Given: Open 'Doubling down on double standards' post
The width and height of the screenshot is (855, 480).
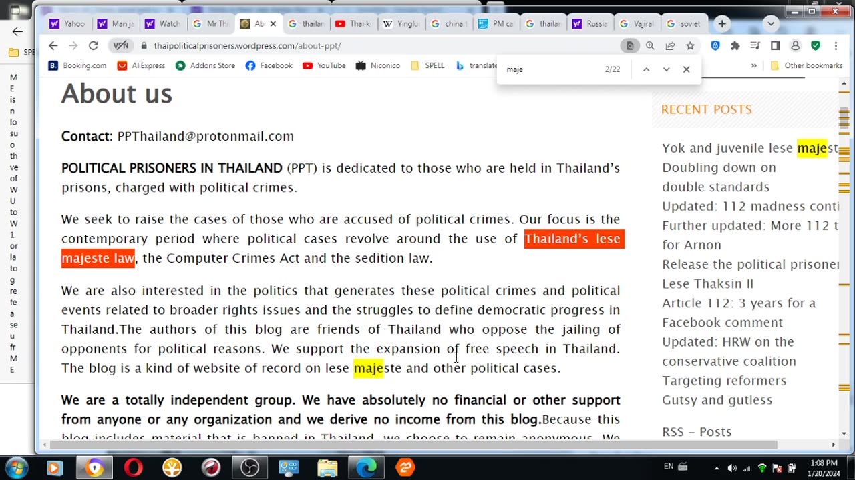Looking at the screenshot, I should (719, 177).
